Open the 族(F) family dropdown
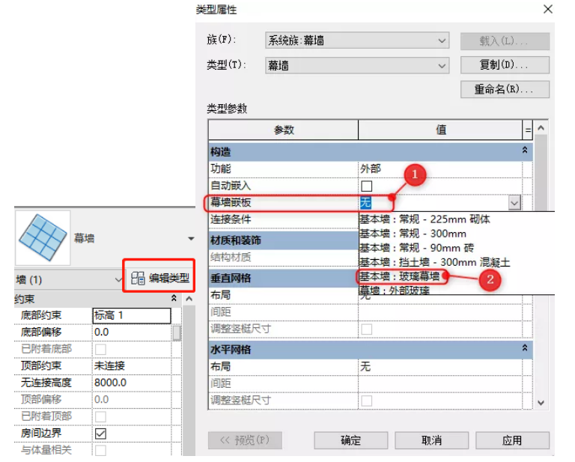The image size is (575, 462). [357, 40]
